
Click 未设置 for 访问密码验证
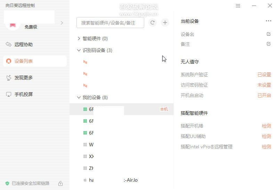click(x=264, y=85)
